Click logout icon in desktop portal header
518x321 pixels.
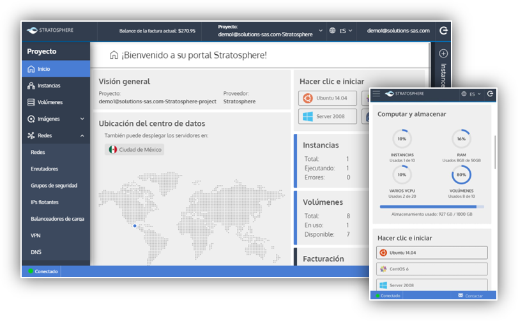tap(443, 31)
